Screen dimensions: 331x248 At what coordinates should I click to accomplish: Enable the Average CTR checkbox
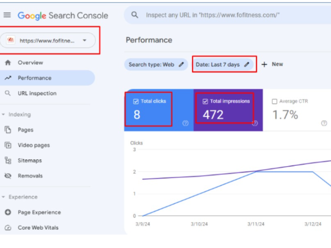coord(274,101)
